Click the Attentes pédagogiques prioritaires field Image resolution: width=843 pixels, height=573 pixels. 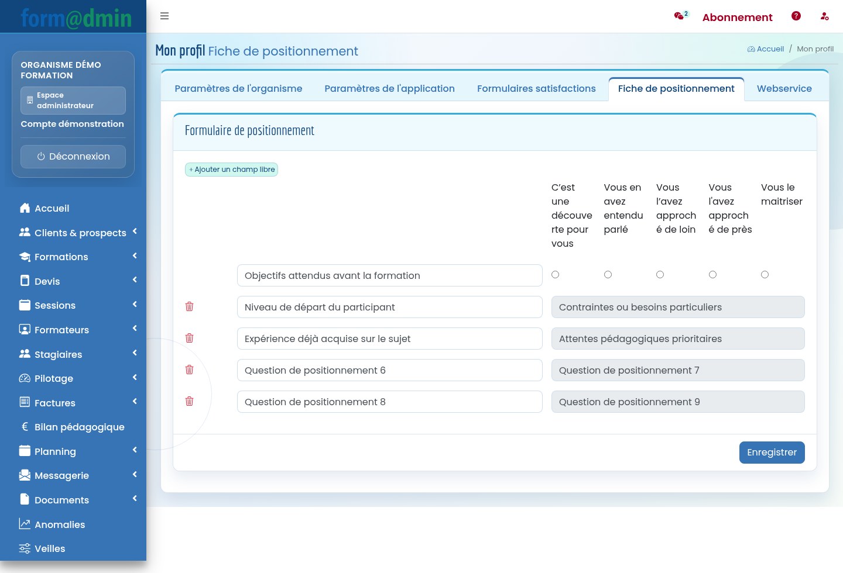[x=678, y=339]
